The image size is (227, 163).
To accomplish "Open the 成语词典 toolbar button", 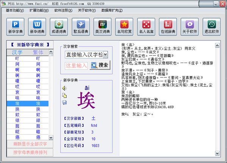I will [x=59, y=27].
